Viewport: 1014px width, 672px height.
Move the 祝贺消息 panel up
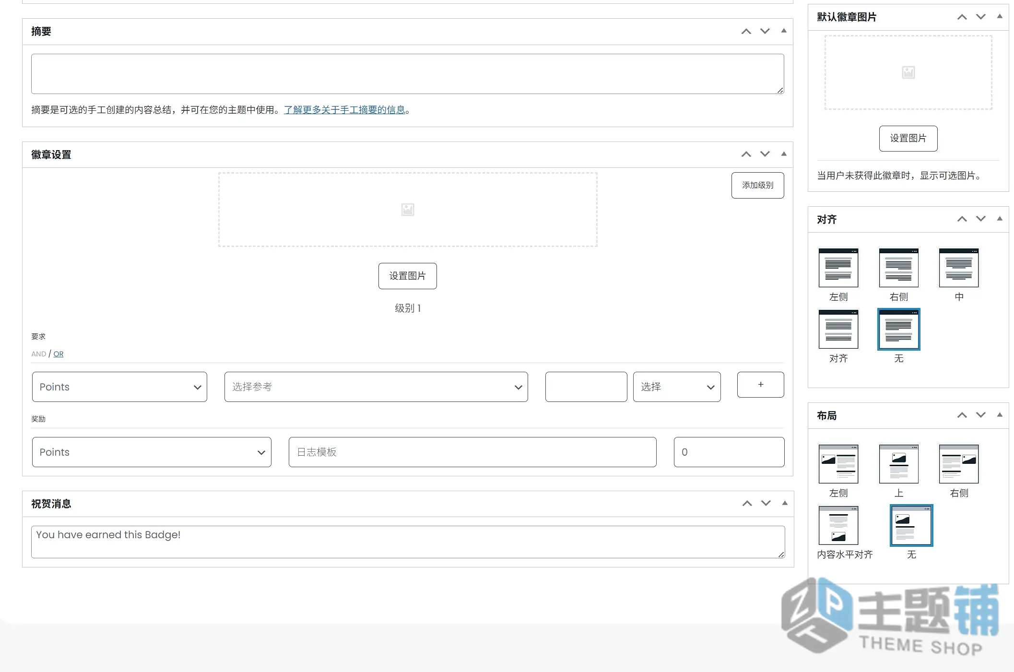pos(747,504)
